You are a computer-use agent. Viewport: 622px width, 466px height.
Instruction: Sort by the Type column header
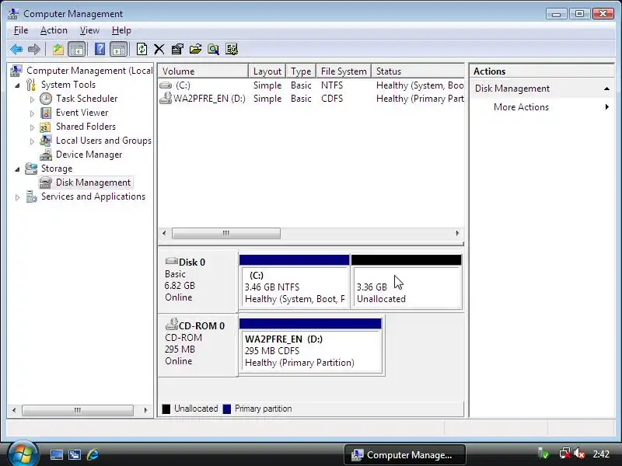point(301,71)
